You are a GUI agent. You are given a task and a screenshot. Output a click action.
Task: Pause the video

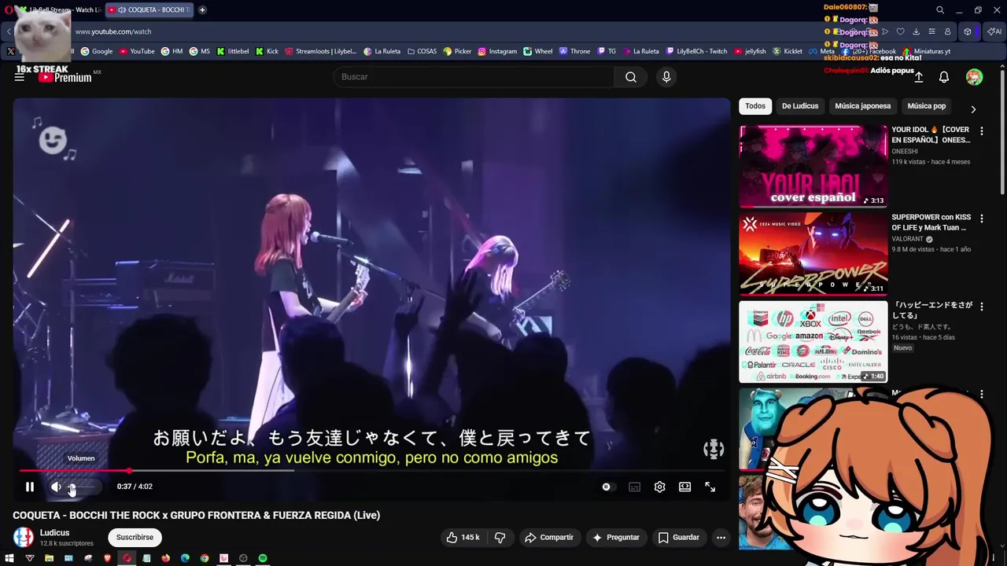pos(30,487)
